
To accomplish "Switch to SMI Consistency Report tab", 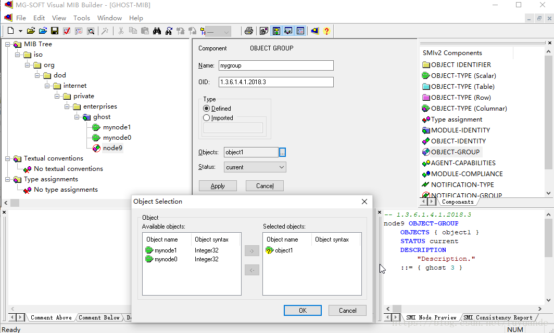I will pos(498,317).
